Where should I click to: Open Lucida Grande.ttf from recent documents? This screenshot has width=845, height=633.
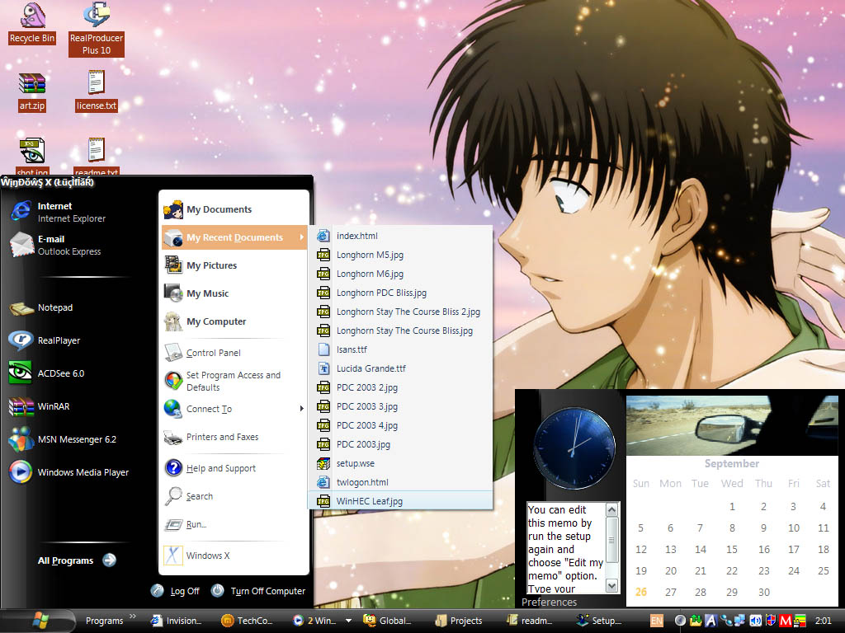pos(401,368)
